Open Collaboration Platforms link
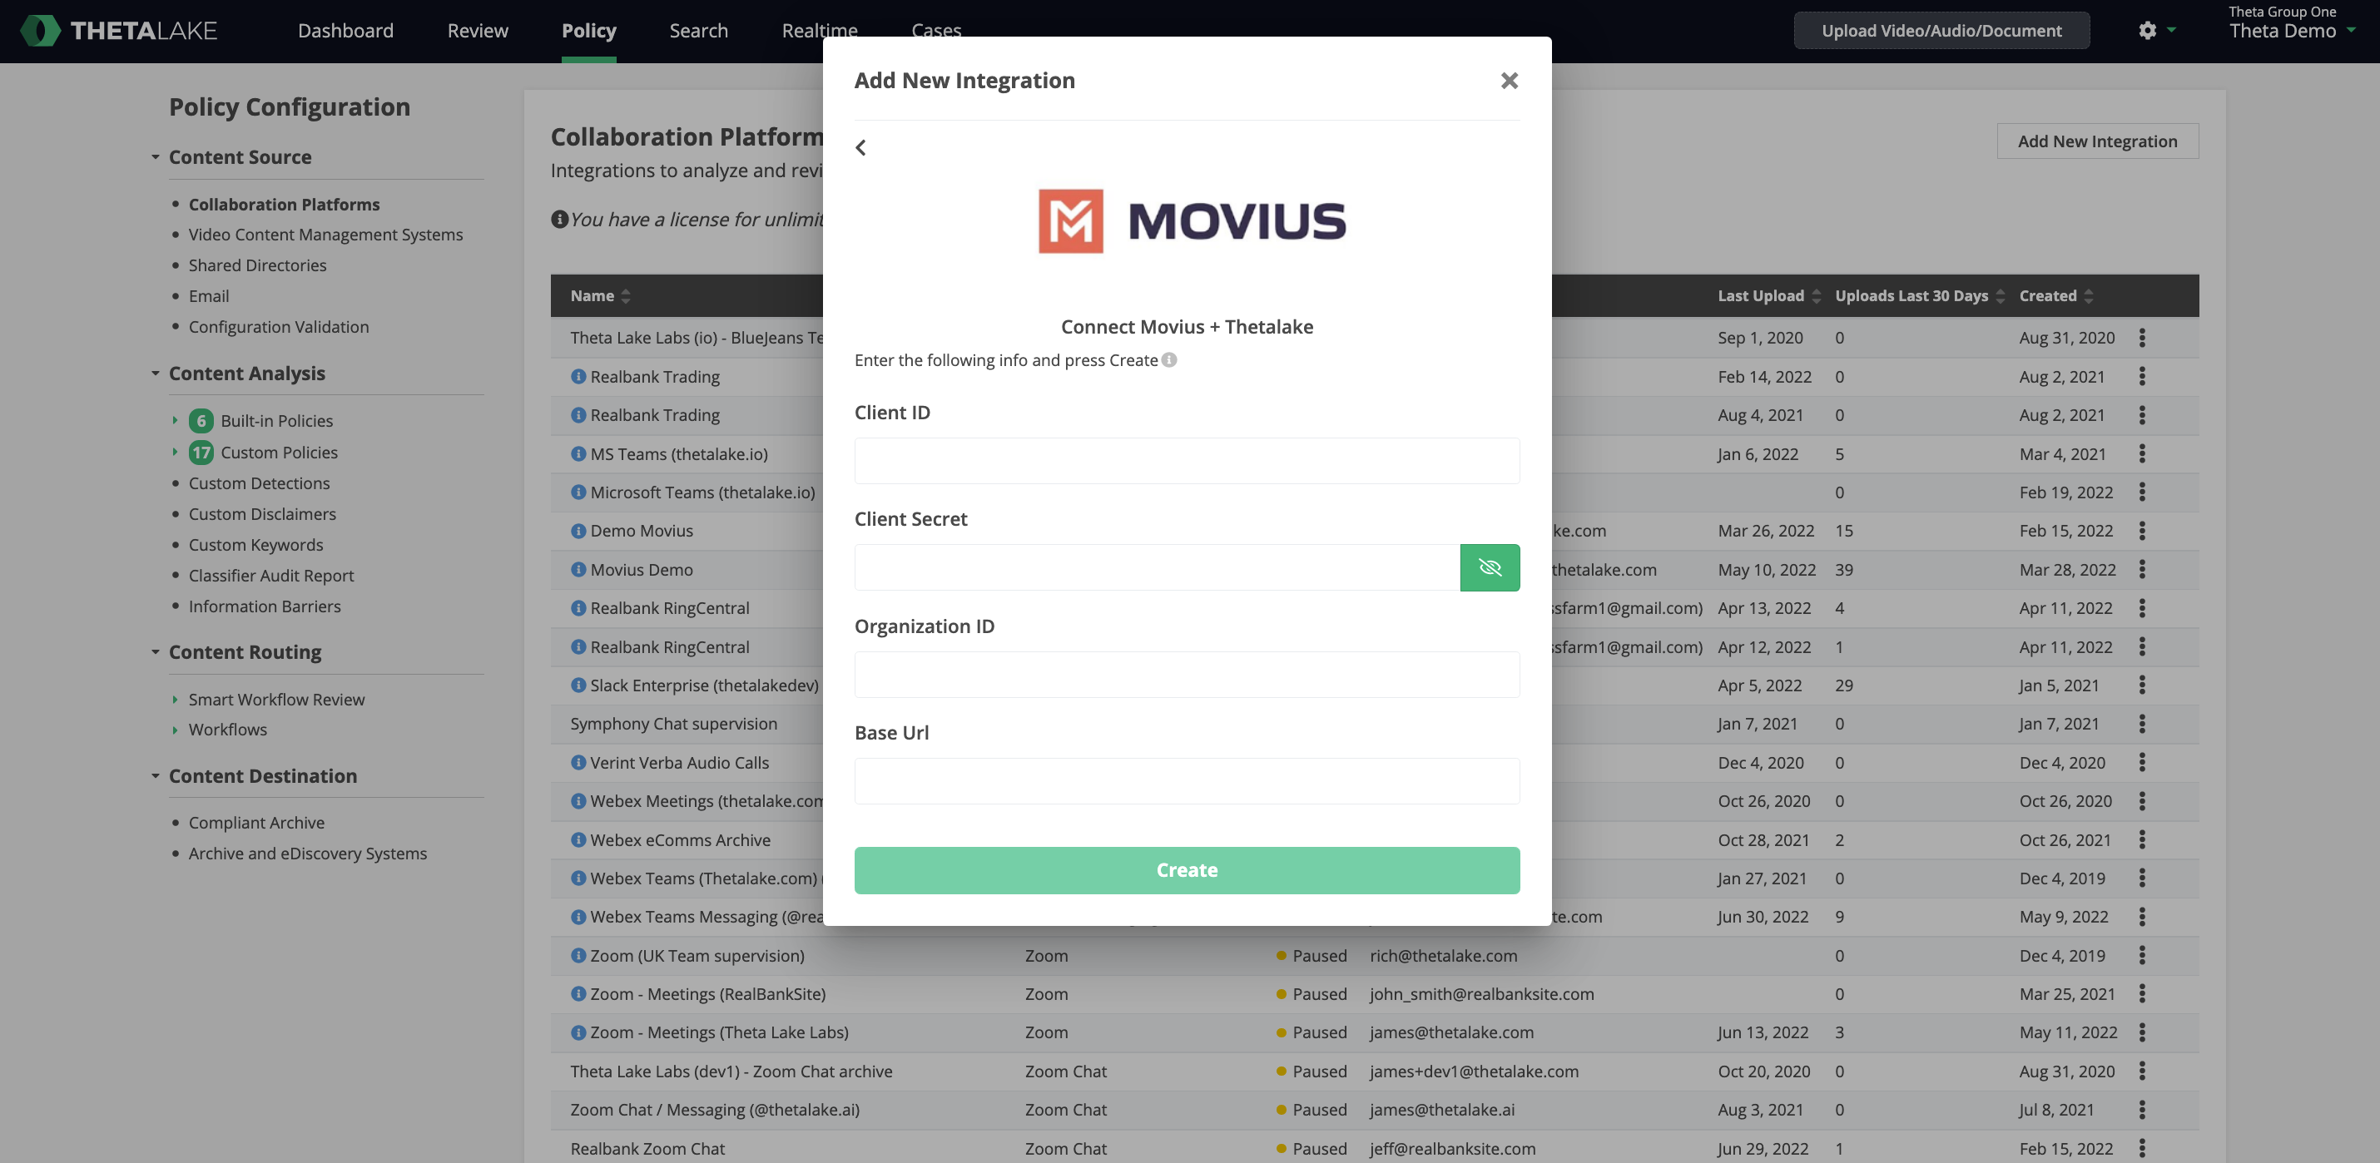 coord(284,204)
